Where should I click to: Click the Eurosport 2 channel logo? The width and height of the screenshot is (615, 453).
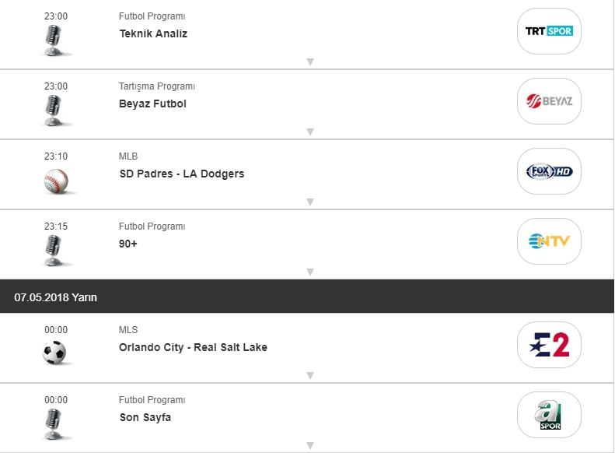(x=549, y=345)
